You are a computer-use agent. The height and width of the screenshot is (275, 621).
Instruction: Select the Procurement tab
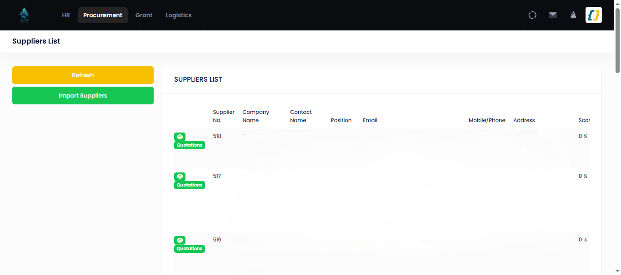(x=103, y=15)
